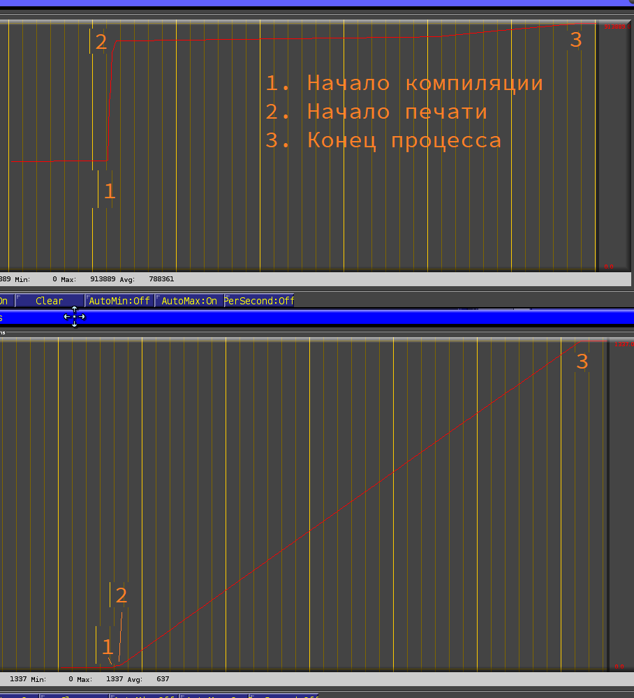This screenshot has height=698, width=634.
Task: Click the partially visible On toggle left of Clear
Action: pos(3,301)
